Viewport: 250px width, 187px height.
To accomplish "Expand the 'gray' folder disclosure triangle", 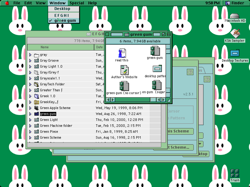I will click(x=30, y=55).
